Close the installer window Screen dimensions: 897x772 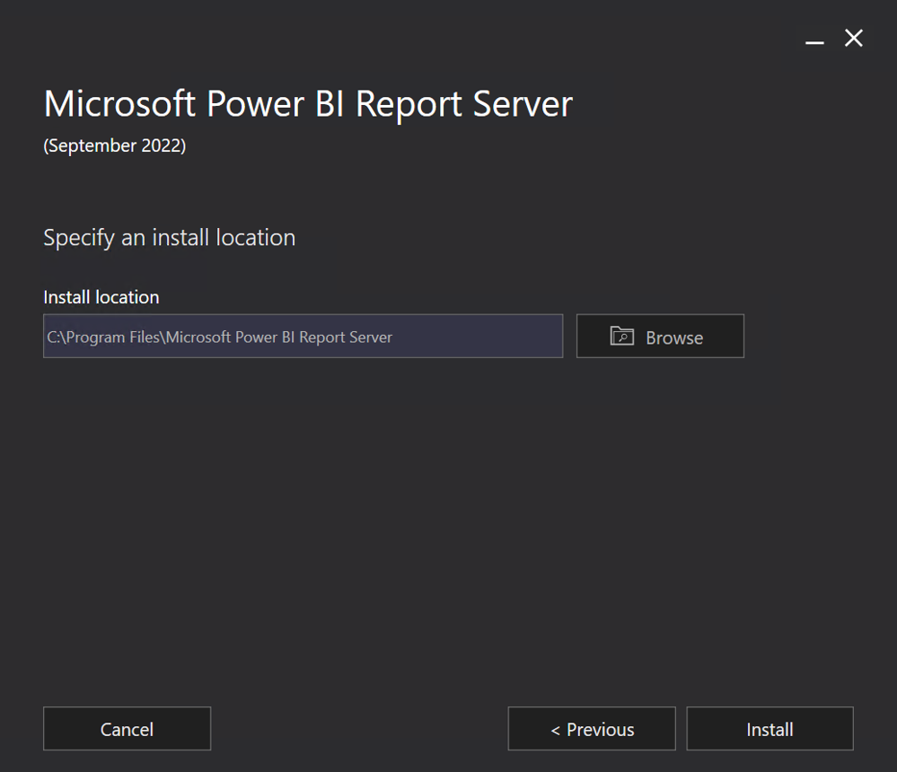[854, 39]
